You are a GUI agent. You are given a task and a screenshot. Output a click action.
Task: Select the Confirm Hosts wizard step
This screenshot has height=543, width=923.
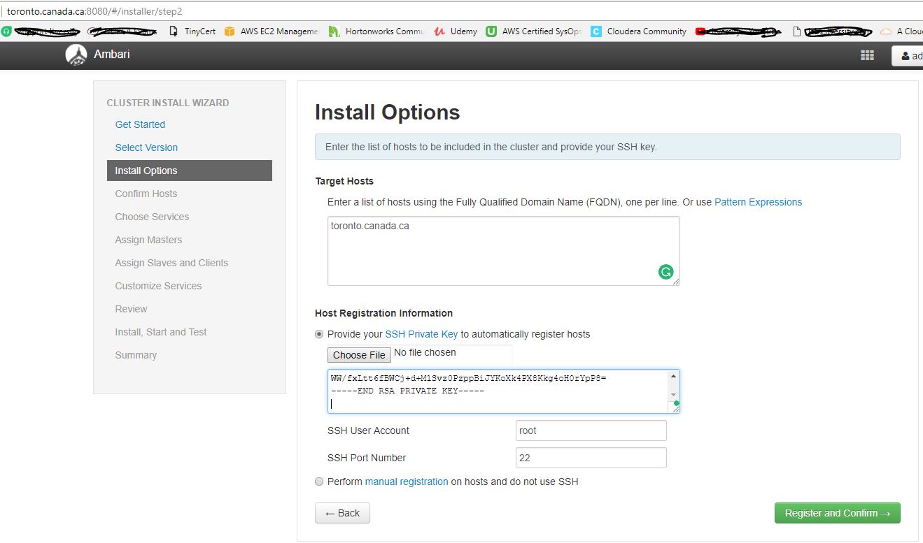click(146, 194)
